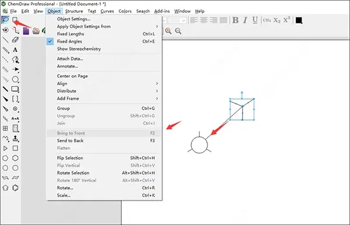The height and width of the screenshot is (225, 350).
Task: Select the Pen tool
Action: point(15,59)
